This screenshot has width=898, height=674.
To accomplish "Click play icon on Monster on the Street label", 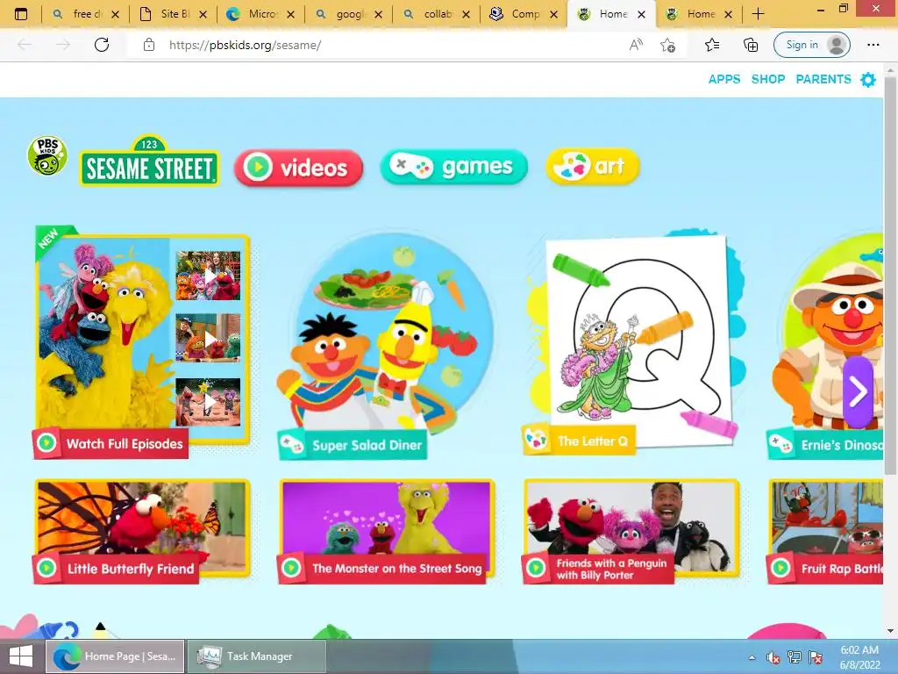I will tap(291, 568).
